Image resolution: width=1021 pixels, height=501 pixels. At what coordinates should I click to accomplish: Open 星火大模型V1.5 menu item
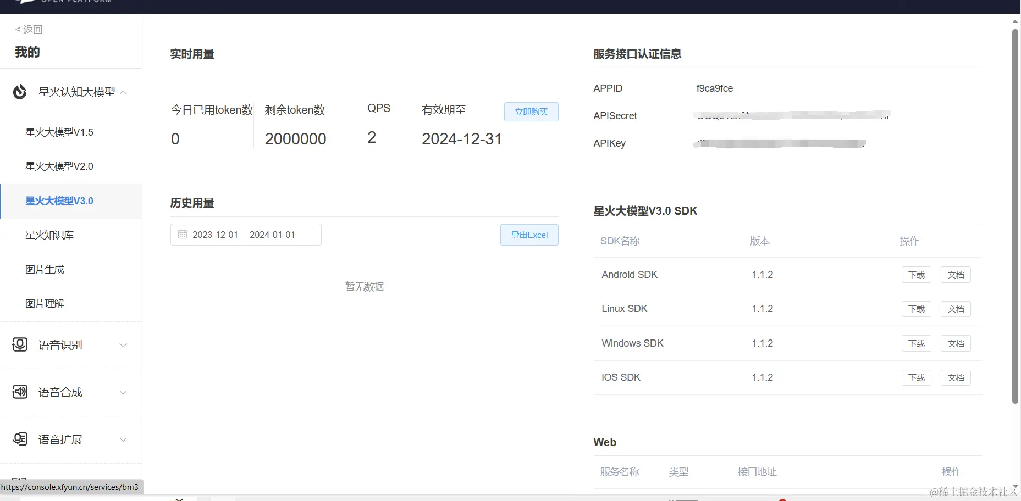pyautogui.click(x=59, y=132)
